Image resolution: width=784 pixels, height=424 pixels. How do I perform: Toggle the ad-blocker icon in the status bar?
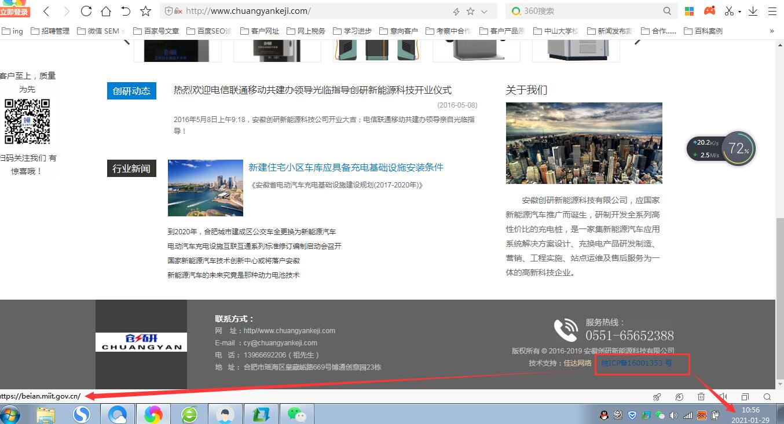(679, 397)
